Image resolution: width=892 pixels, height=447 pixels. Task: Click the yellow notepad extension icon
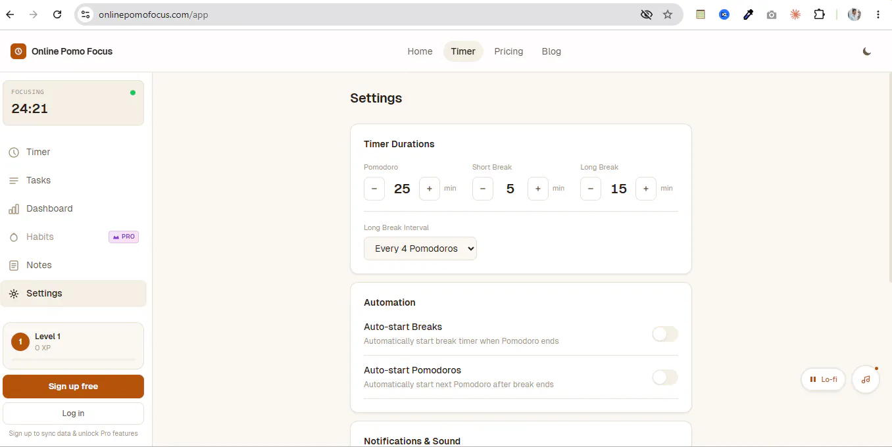point(701,14)
